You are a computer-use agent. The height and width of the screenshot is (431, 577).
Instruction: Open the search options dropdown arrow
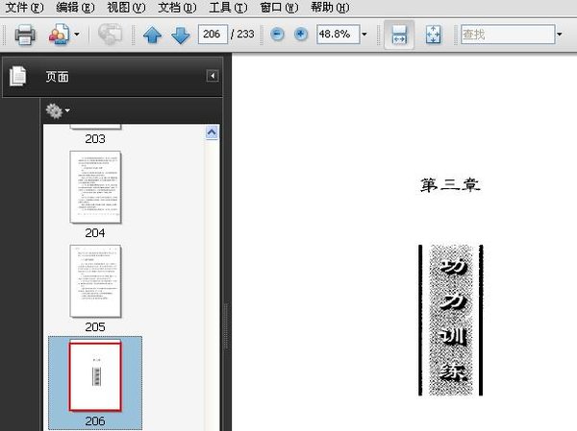(560, 35)
